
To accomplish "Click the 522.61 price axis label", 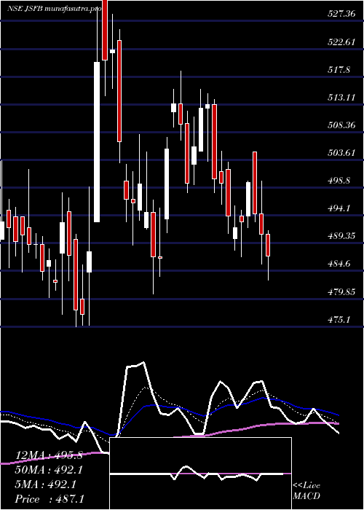I will [341, 42].
